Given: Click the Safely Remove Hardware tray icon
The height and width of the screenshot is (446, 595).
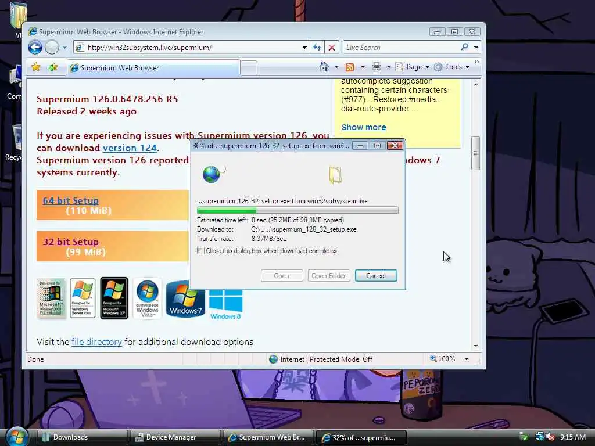Looking at the screenshot, I should click(524, 437).
